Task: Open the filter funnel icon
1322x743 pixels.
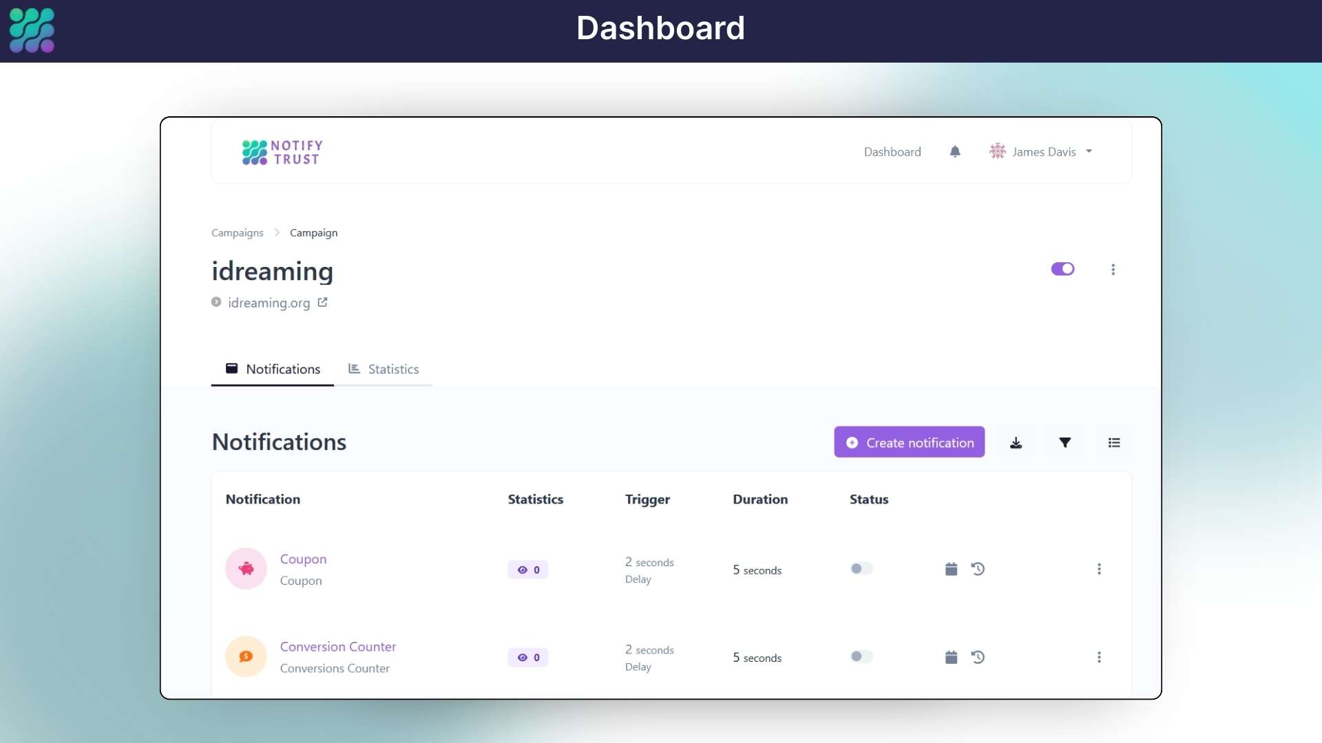Action: click(1064, 443)
